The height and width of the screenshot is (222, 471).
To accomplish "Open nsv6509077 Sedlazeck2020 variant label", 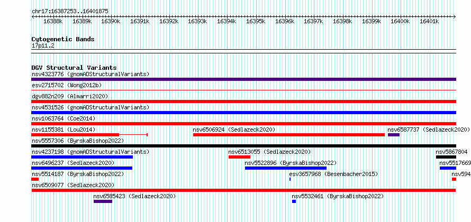I will pos(73,185).
